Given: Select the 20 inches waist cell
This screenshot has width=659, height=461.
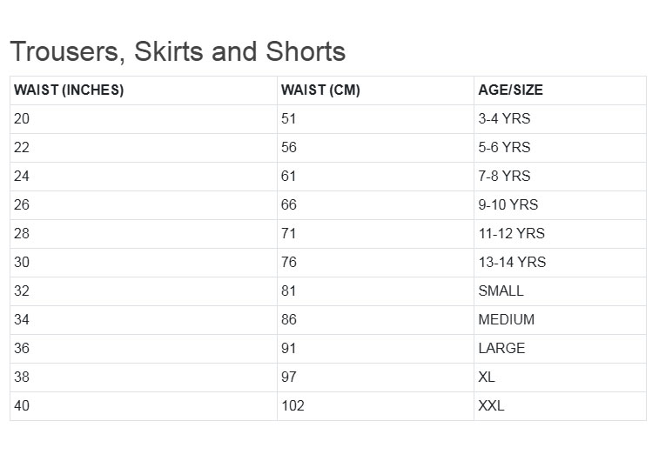Looking at the screenshot, I should pyautogui.click(x=22, y=118).
